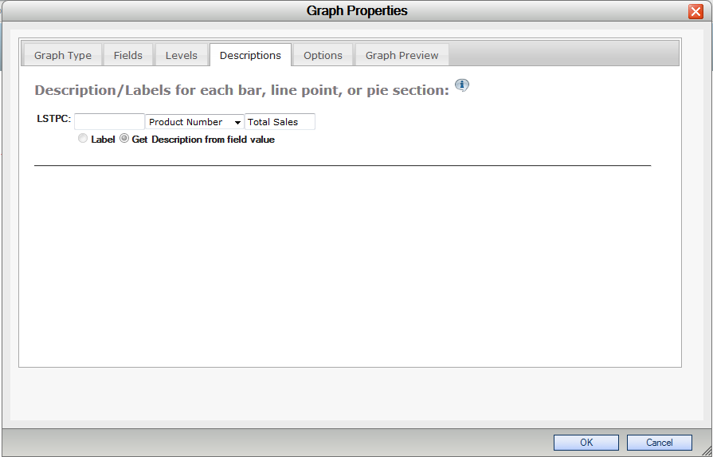Show the Graph Preview tab
The width and height of the screenshot is (713, 457).
(x=402, y=55)
